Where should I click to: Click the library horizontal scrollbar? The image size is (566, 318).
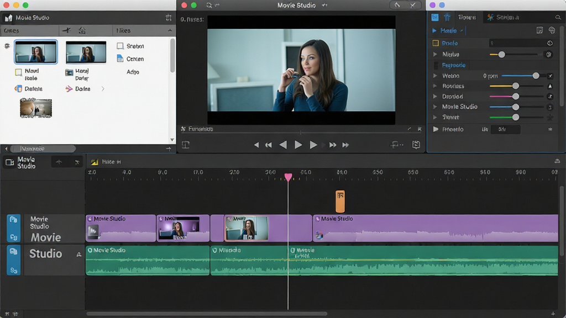click(43, 149)
